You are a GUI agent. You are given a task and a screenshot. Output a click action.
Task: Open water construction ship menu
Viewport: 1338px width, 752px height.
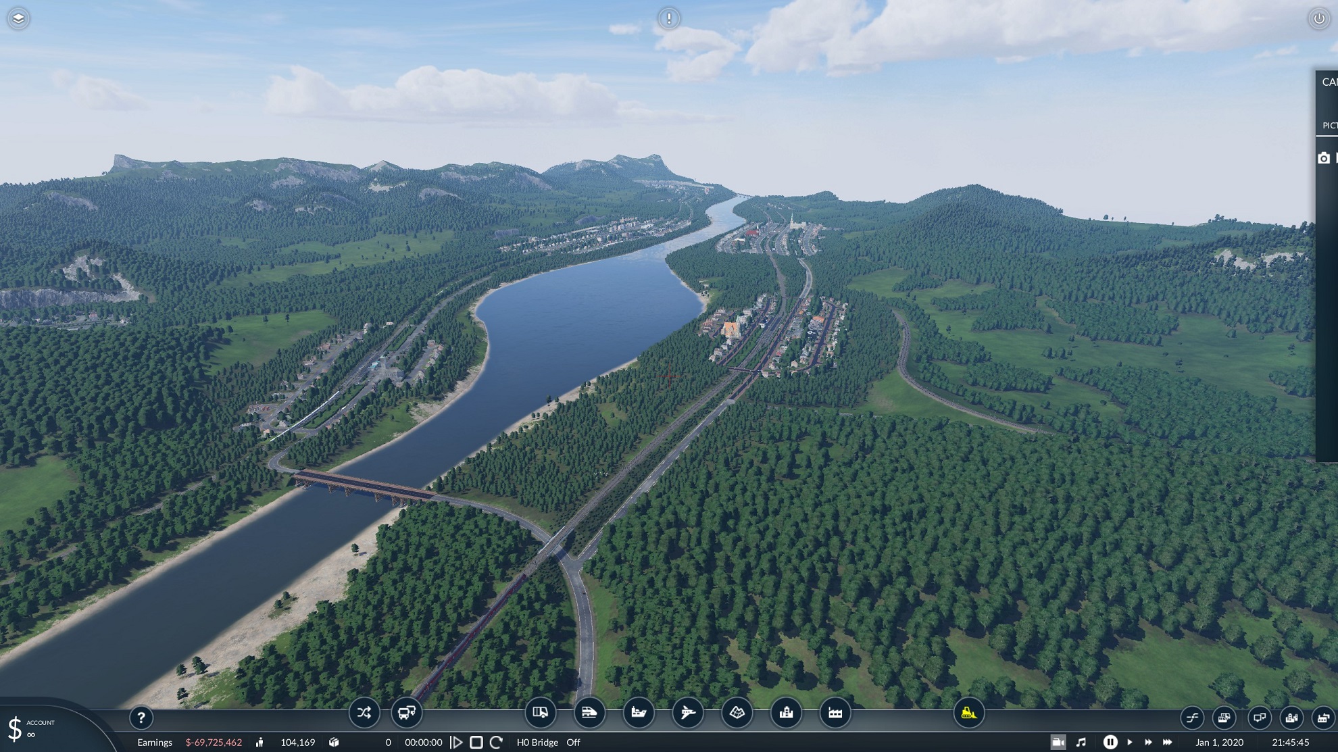(639, 713)
